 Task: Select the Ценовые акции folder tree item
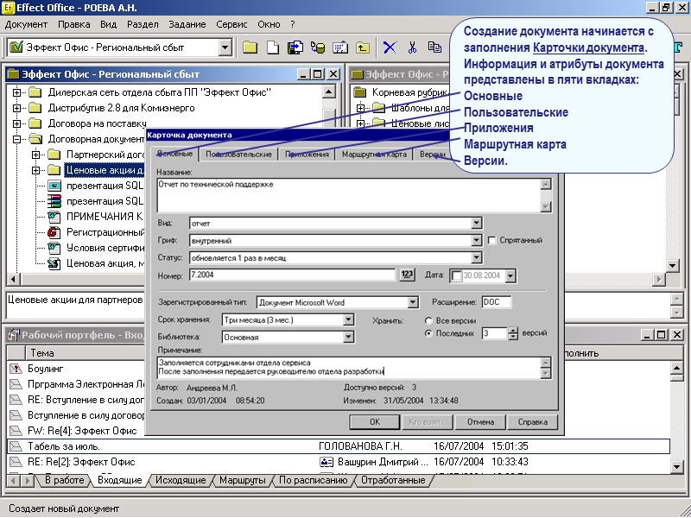105,170
